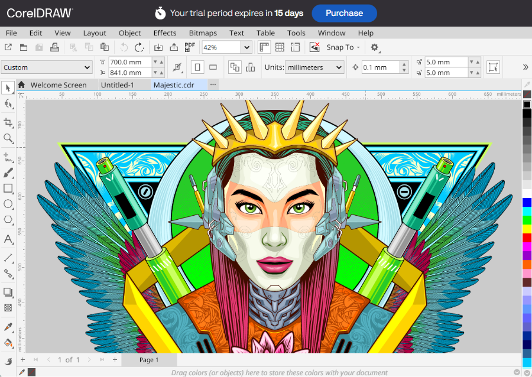Open the Bitmaps menu
This screenshot has height=377, width=532.
203,33
